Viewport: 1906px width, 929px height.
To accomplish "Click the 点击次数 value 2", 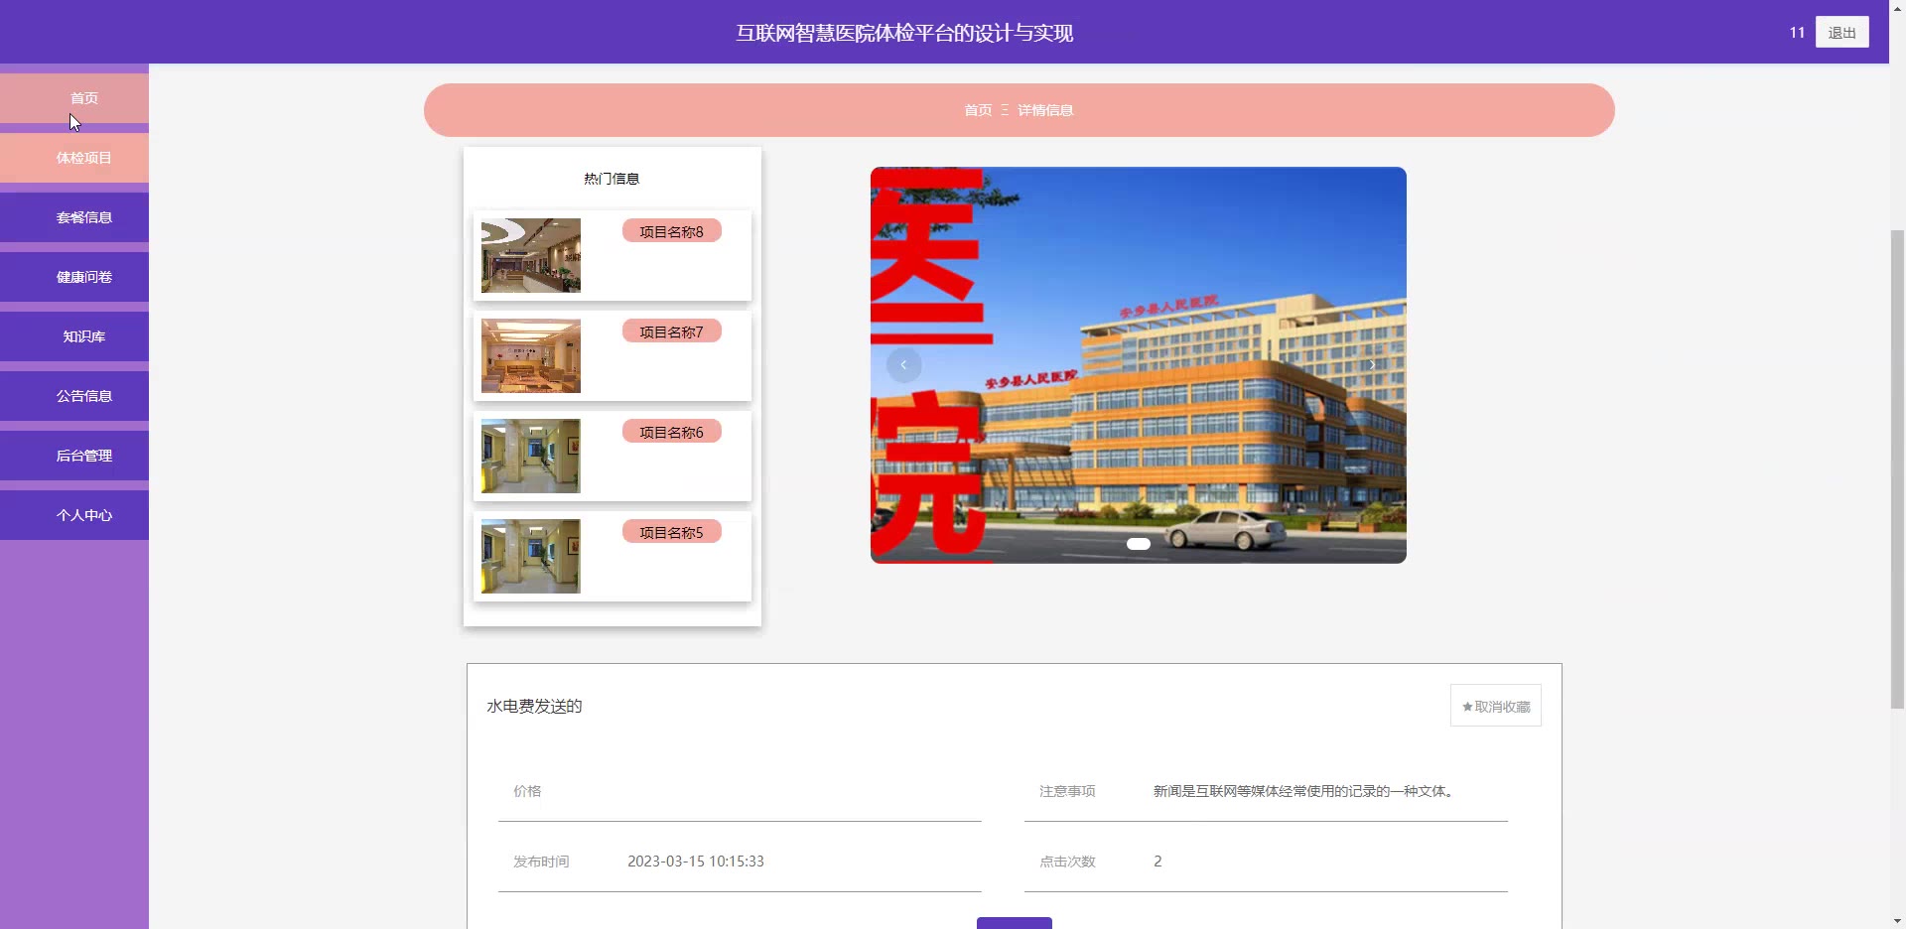I will (1157, 862).
